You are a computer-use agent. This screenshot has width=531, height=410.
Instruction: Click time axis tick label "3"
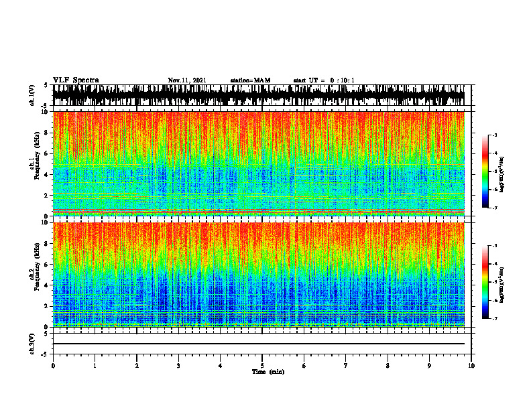pos(178,366)
